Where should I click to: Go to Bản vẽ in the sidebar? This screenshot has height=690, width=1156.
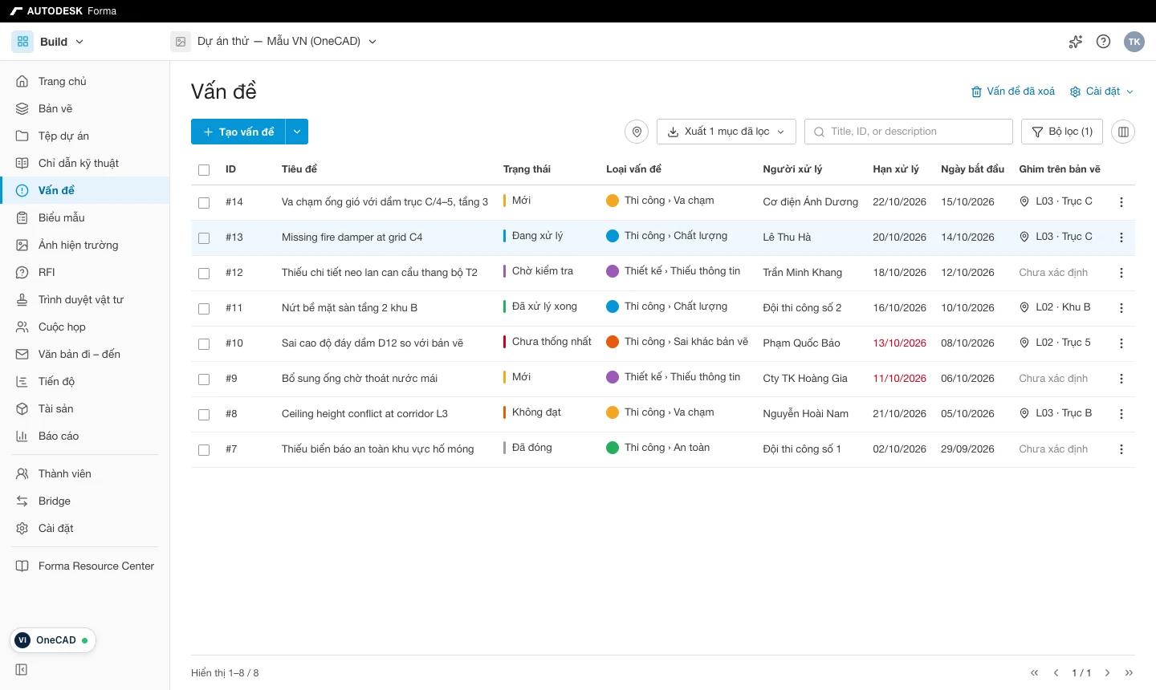[x=85, y=108]
